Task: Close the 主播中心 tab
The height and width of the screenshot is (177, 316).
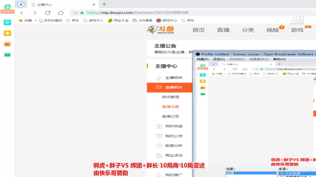Action: click(94, 5)
